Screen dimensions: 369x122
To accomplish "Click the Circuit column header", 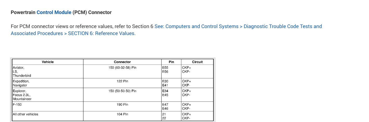I will 197,62.
